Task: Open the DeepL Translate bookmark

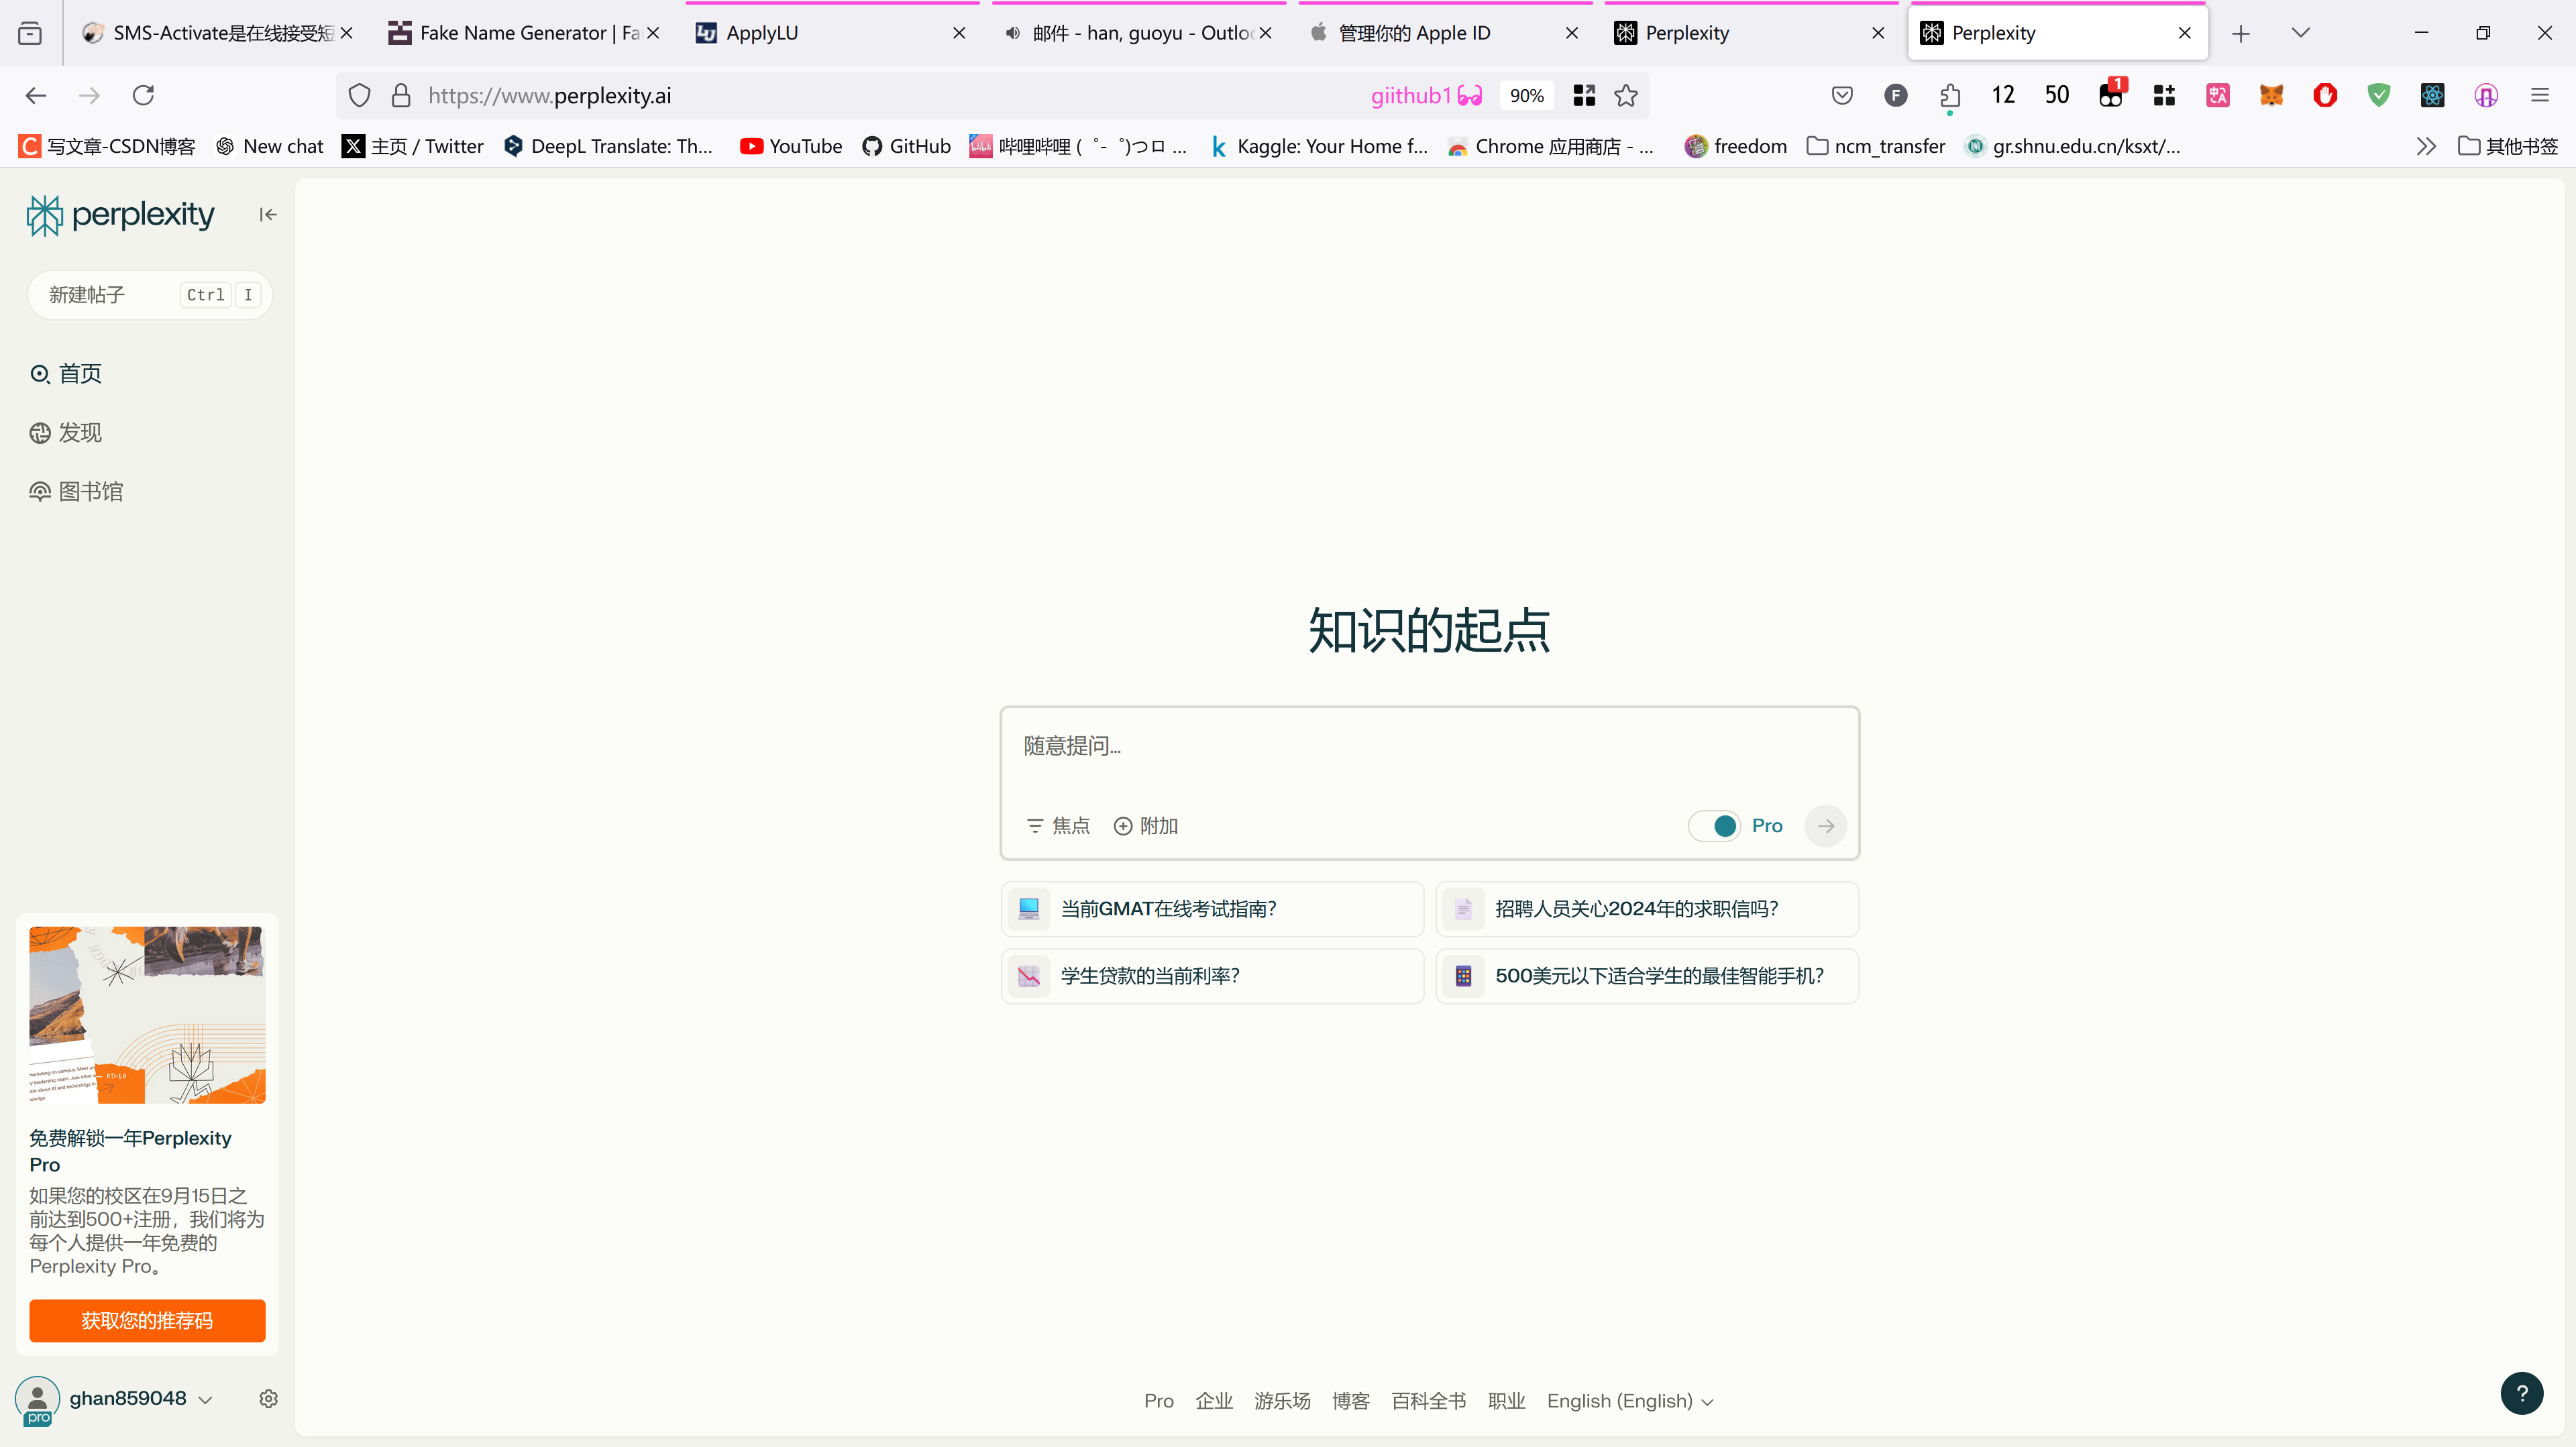Action: (608, 147)
